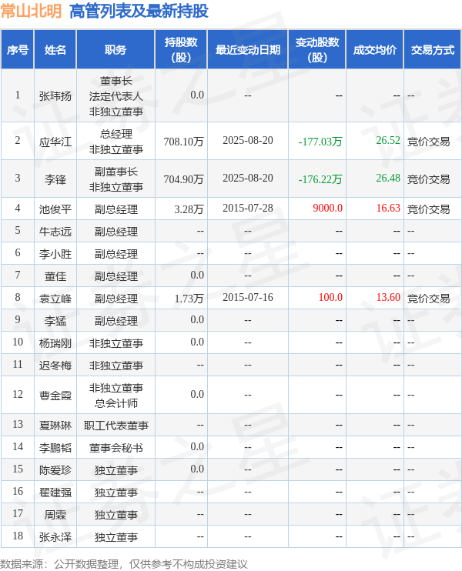Select the name 李鹏韬

tap(55, 448)
